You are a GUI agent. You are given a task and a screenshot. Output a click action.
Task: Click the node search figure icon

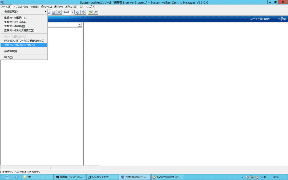90,12
